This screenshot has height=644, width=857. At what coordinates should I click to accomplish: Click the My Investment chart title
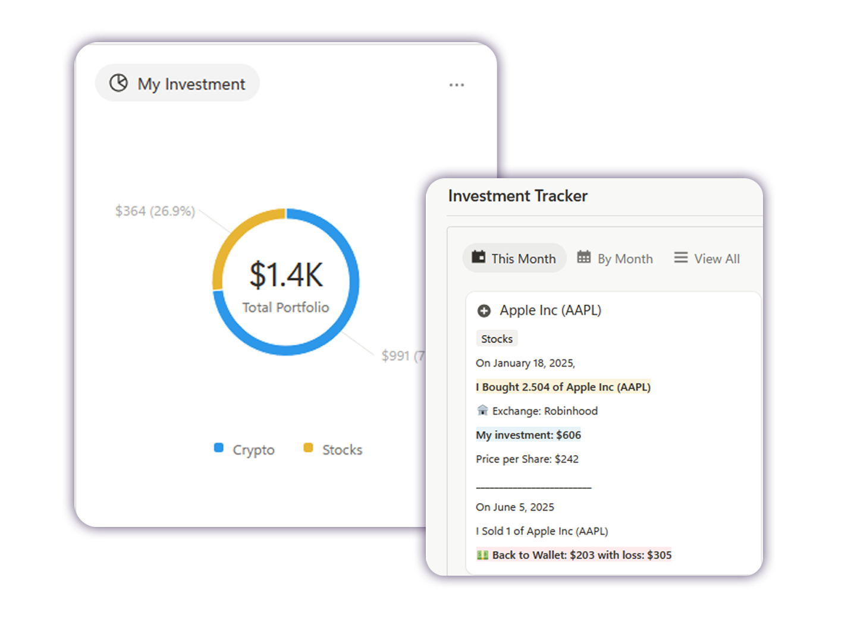pos(191,84)
